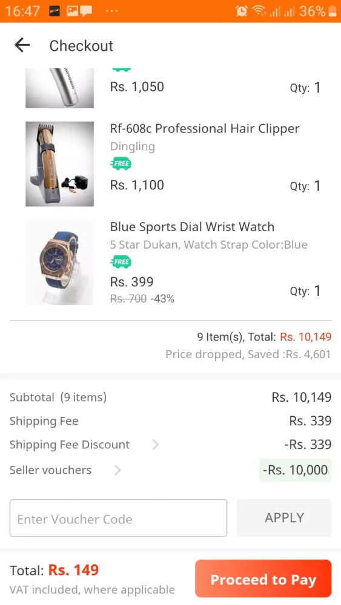Screen dimensions: 341x605
Task: Tap the gallery notification icon in the status bar
Action: [72, 11]
